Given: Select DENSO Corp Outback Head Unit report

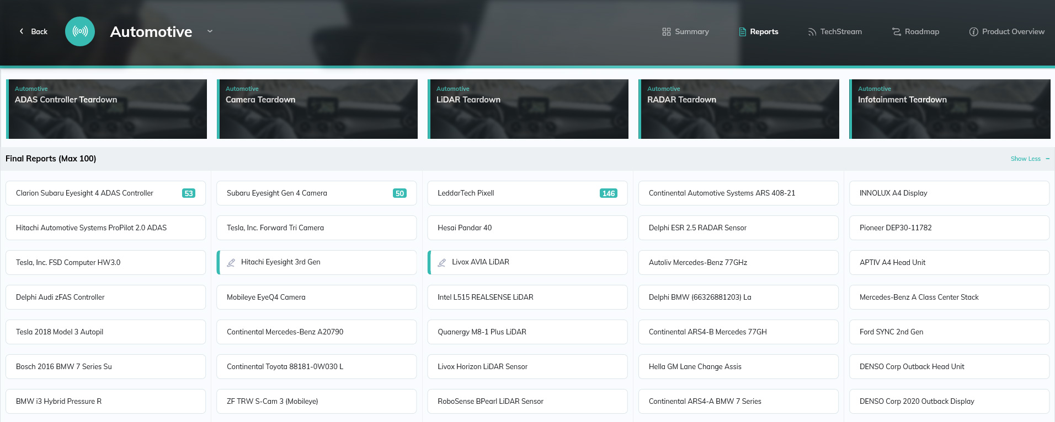Looking at the screenshot, I should tap(949, 366).
